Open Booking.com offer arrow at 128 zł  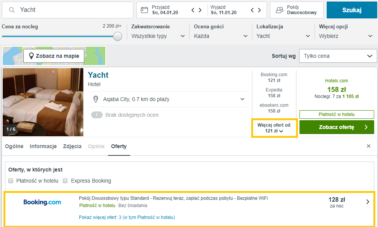(368, 202)
